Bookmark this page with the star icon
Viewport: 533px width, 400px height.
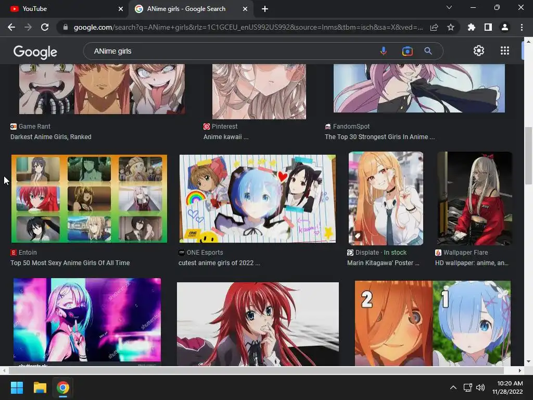click(x=451, y=27)
